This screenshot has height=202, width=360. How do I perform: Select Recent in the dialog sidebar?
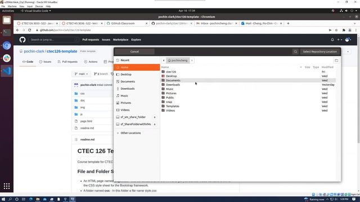coord(137,60)
